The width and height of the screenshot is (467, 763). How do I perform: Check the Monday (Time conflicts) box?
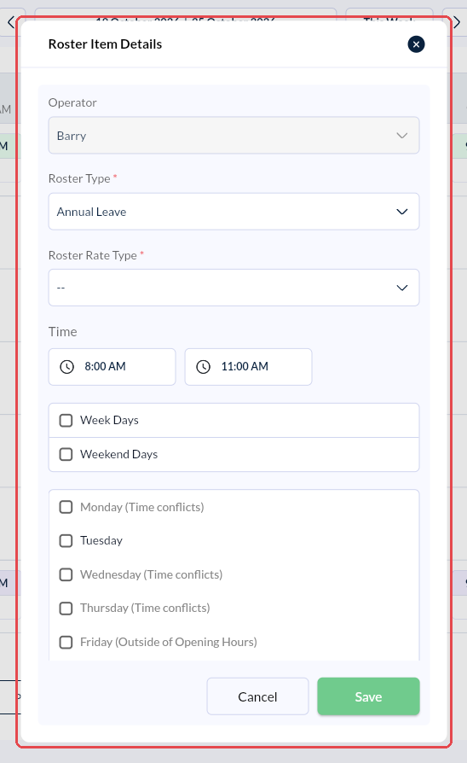(66, 507)
